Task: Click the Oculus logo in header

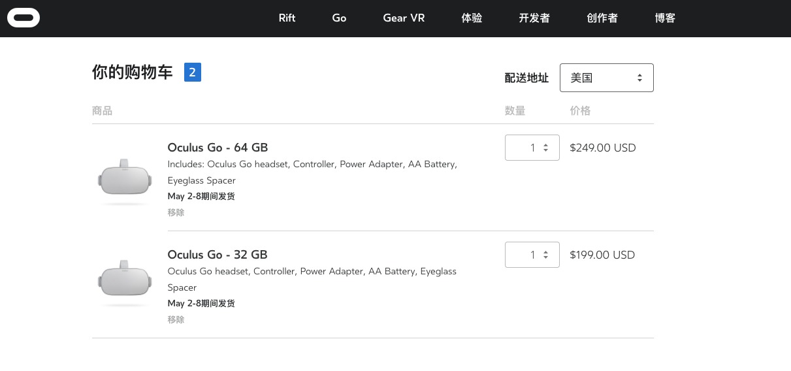Action: click(x=24, y=18)
